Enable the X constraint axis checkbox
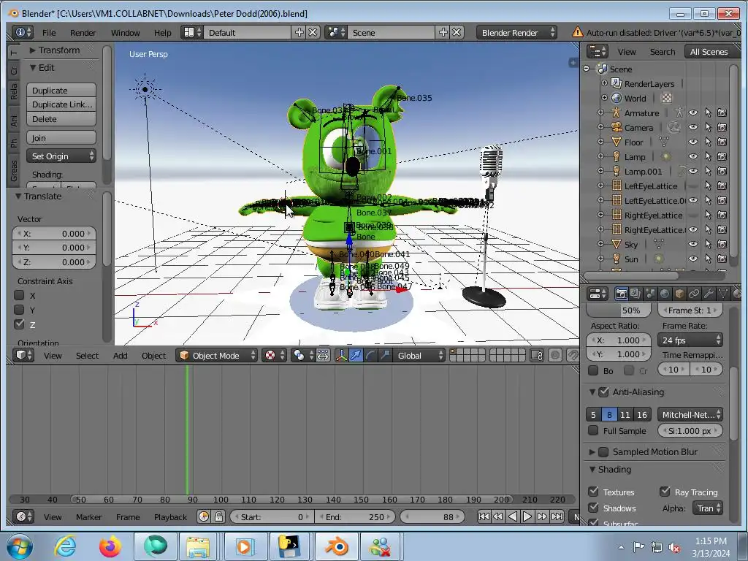The width and height of the screenshot is (748, 561). [x=19, y=295]
